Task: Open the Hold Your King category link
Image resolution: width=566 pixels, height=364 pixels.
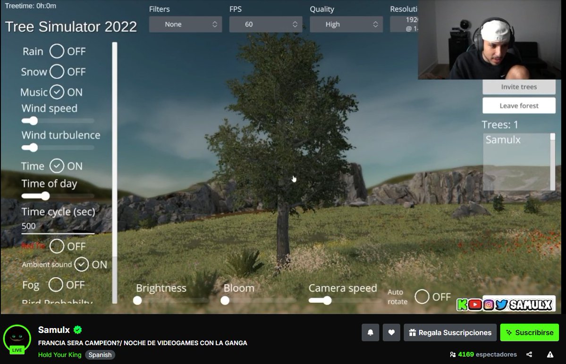Action: click(60, 355)
